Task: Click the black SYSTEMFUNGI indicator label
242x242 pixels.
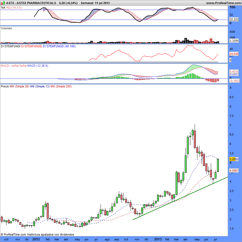Action: tap(10, 46)
